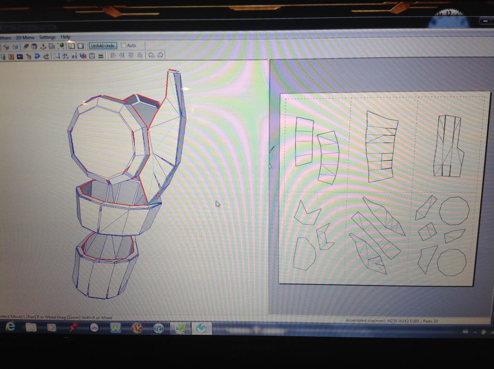Click the blue undo arrow icon
Screen dimensions: 494x369
coord(38,56)
